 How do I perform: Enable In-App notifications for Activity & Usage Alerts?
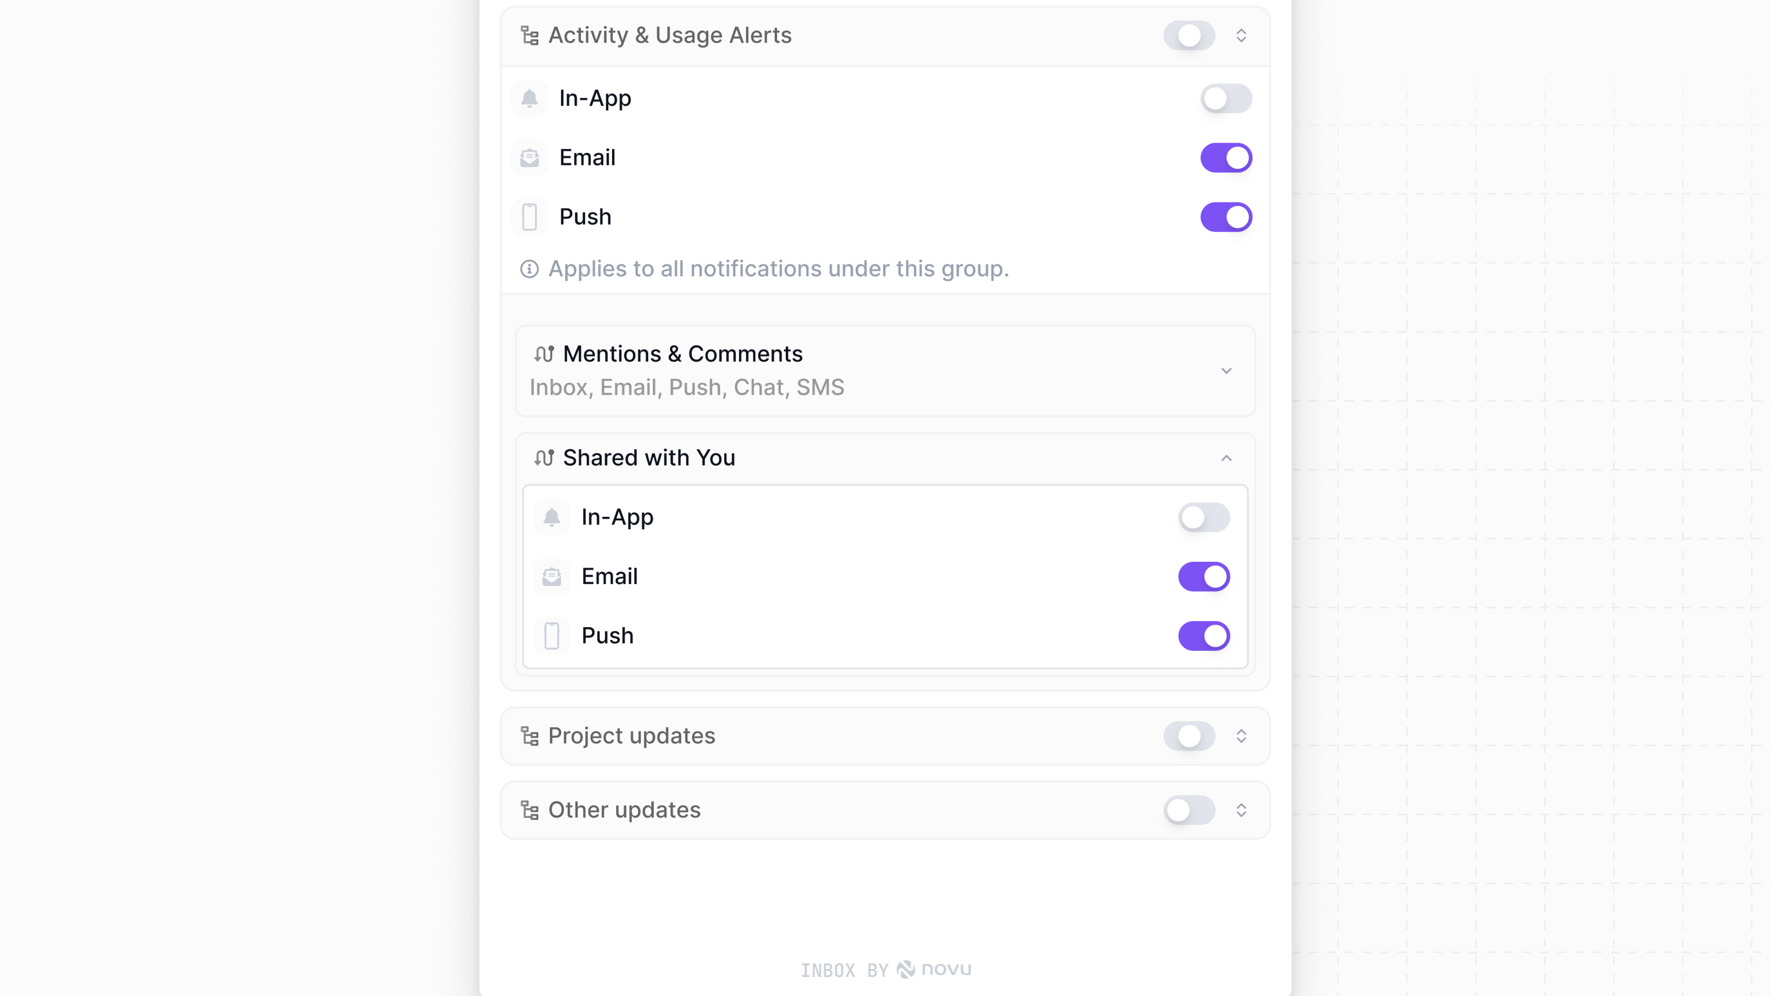[x=1226, y=98]
